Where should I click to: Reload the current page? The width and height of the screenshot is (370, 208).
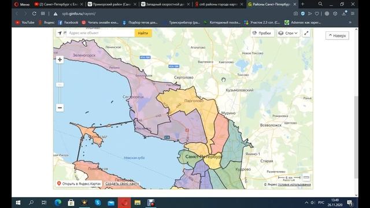[x=34, y=14]
